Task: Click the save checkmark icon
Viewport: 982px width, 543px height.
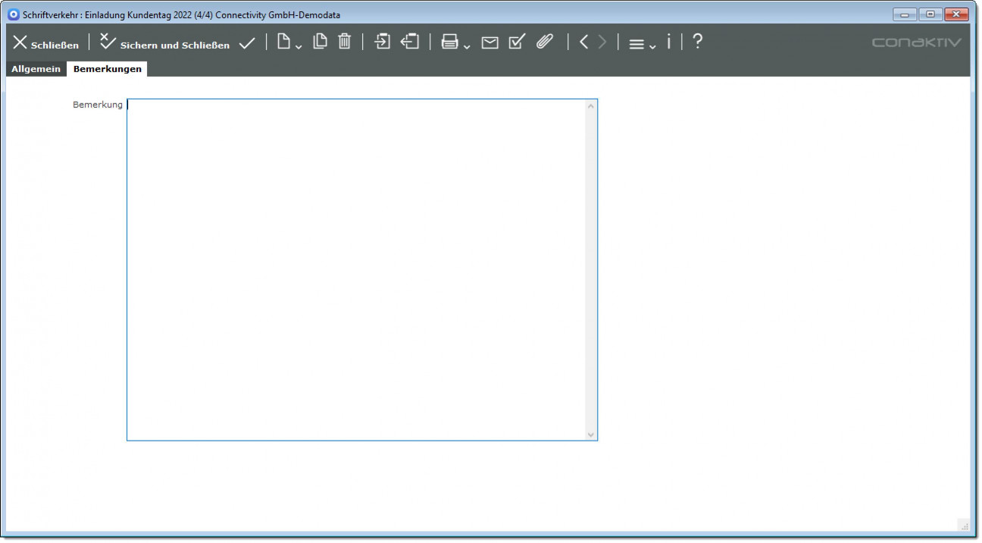Action: (x=247, y=43)
